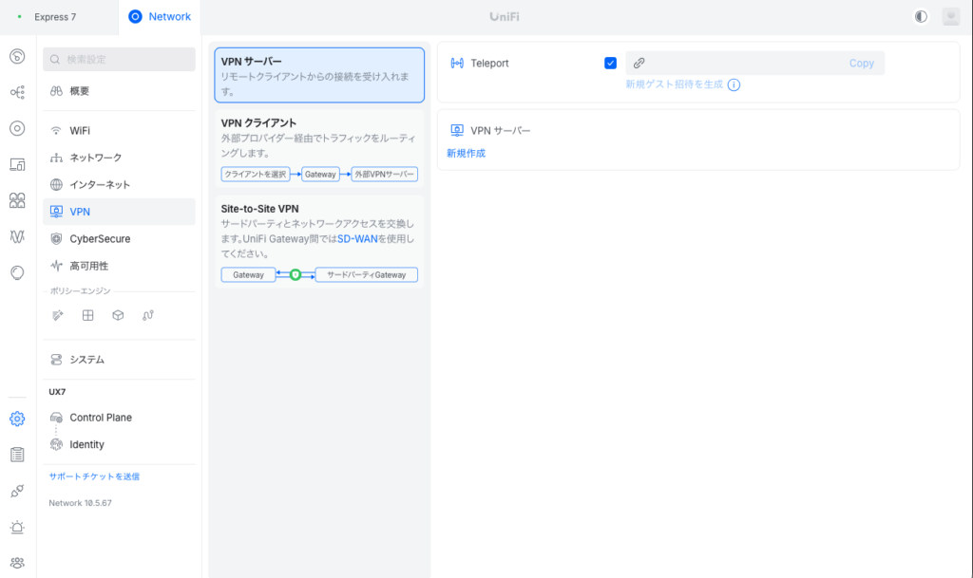Switch to the Network tab

point(160,17)
